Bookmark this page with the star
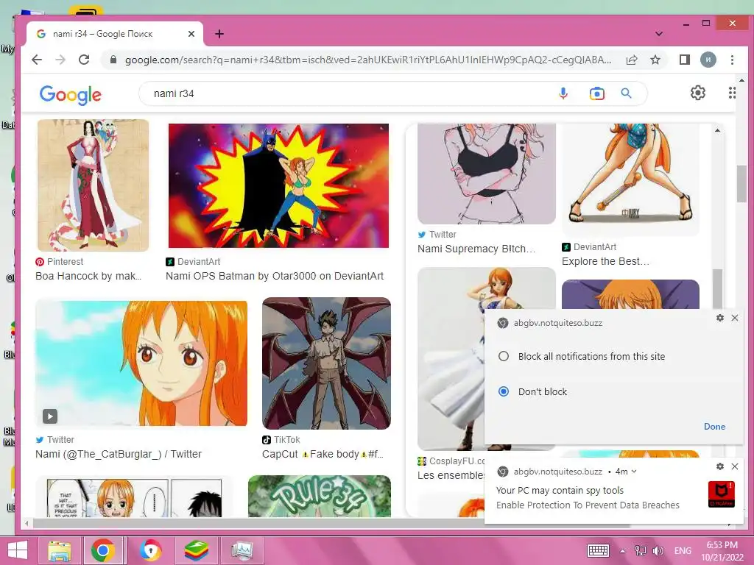Screen dimensions: 754x565 pyautogui.click(x=655, y=60)
